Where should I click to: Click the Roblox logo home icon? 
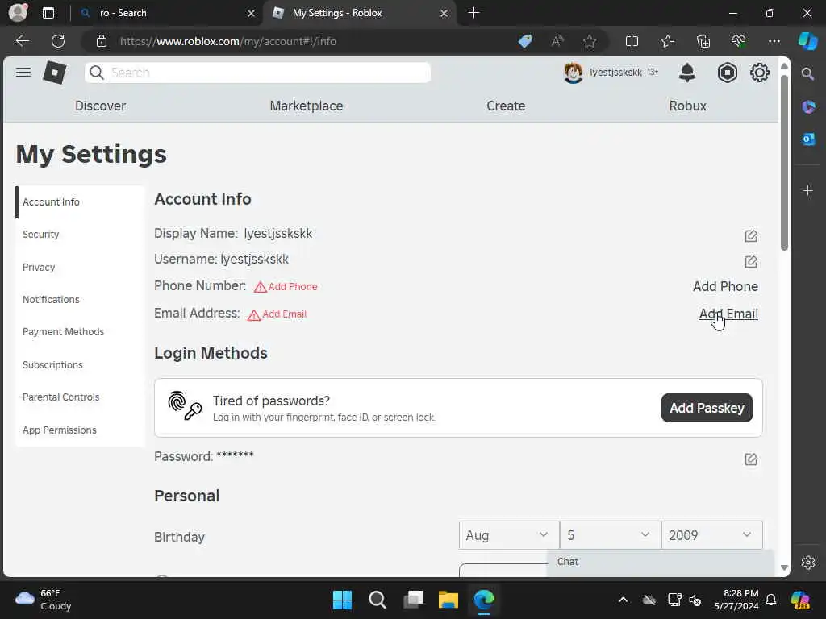[x=55, y=73]
